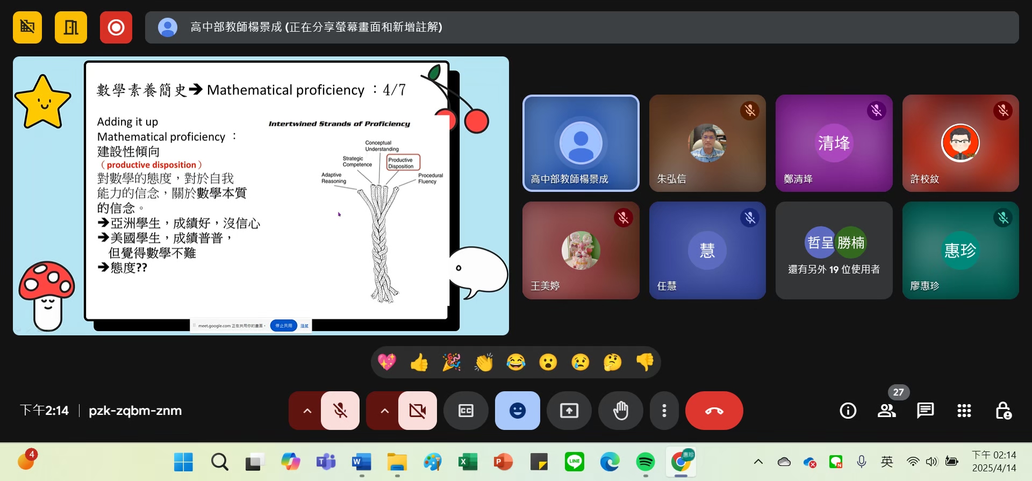Toggle closed captions
Image resolution: width=1032 pixels, height=481 pixels.
coord(465,411)
